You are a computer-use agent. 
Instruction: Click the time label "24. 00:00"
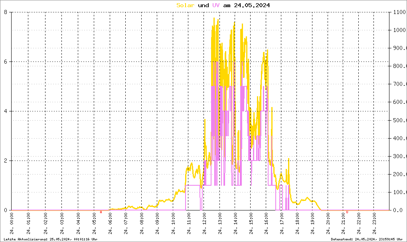pos(12,224)
